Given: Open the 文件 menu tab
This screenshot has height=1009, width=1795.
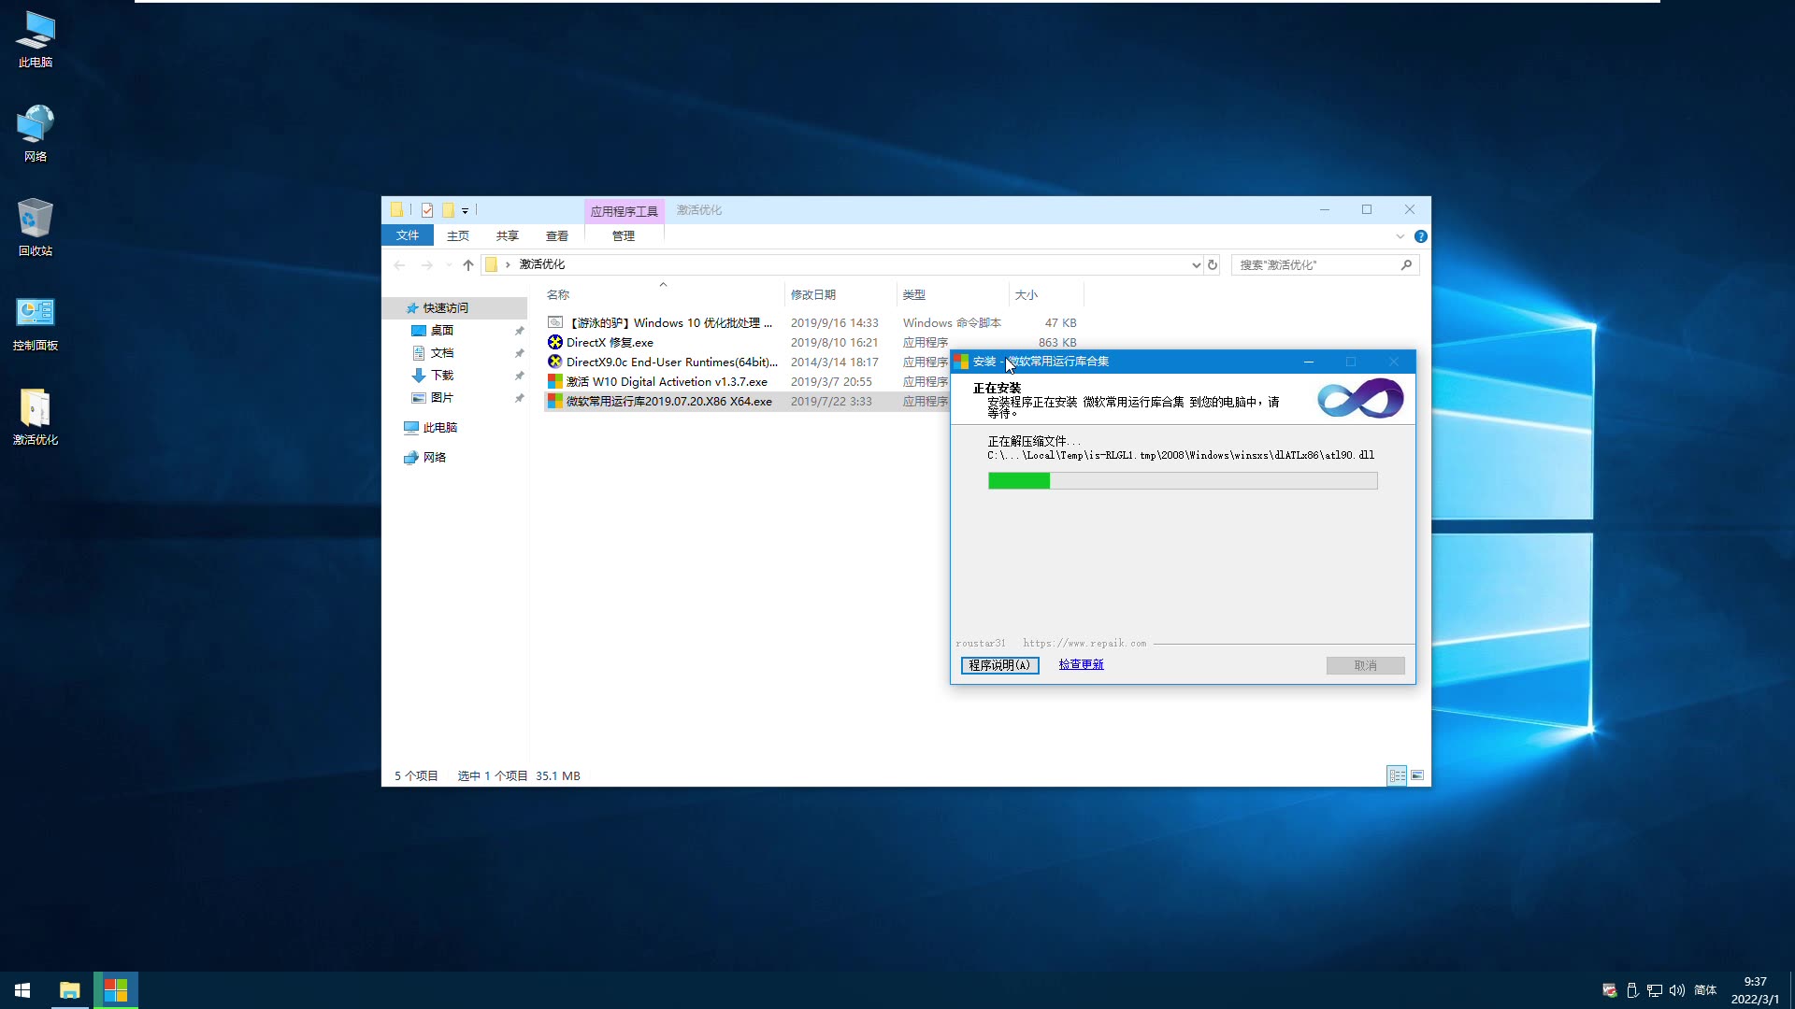Looking at the screenshot, I should pyautogui.click(x=408, y=235).
